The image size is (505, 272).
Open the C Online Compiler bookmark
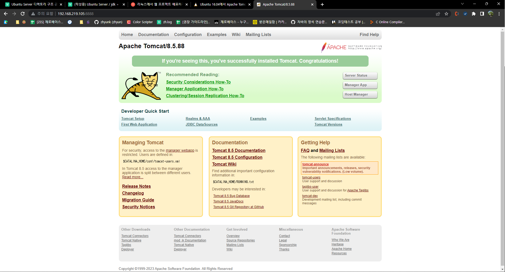click(x=387, y=22)
